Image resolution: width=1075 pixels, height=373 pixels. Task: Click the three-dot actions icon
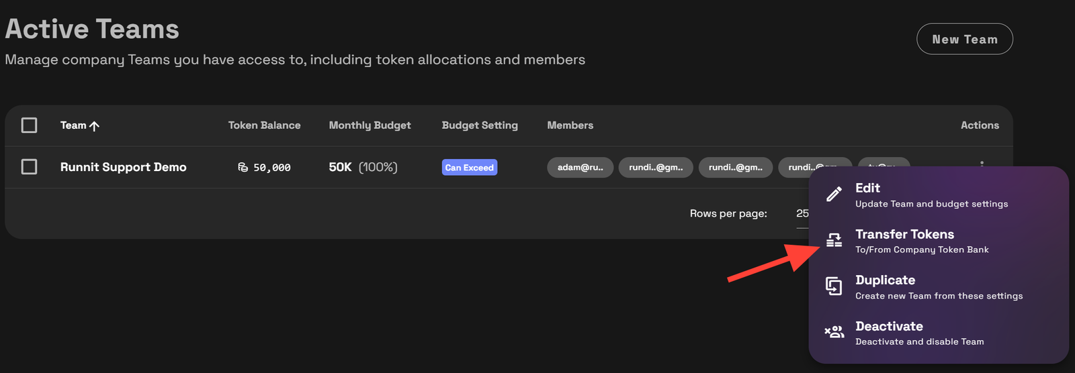pos(982,163)
